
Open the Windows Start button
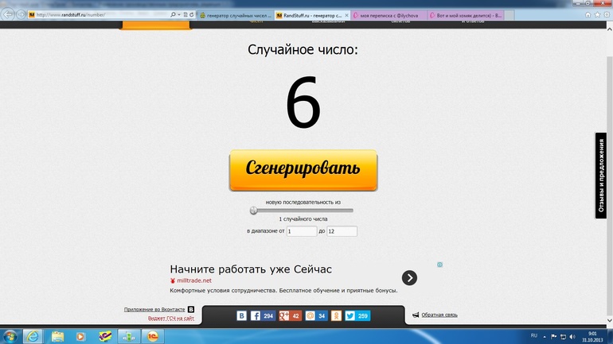[x=10, y=336]
